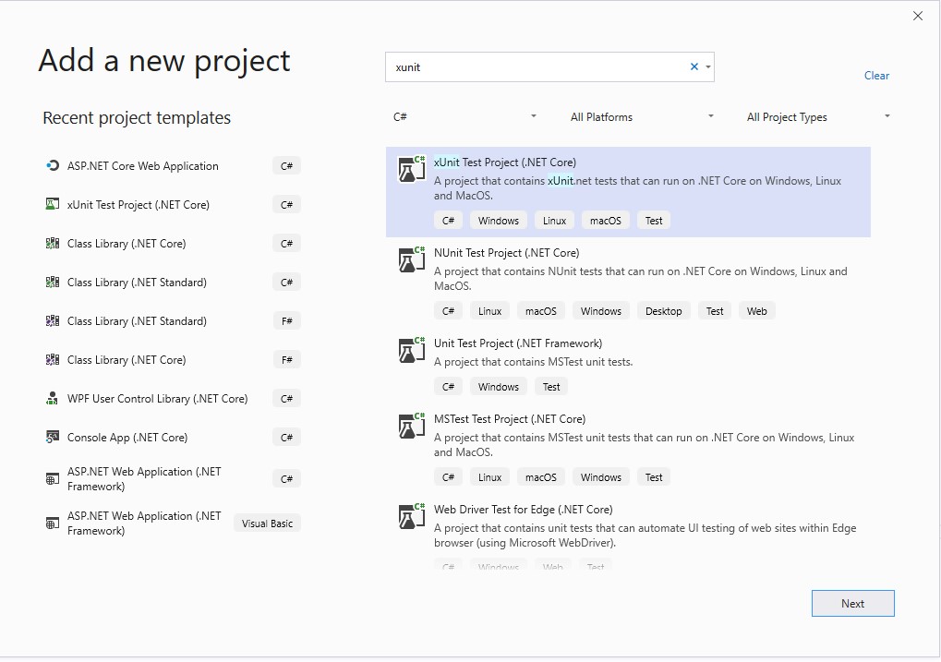This screenshot has width=941, height=662.
Task: Expand the search history dropdown arrow
Action: pyautogui.click(x=708, y=67)
